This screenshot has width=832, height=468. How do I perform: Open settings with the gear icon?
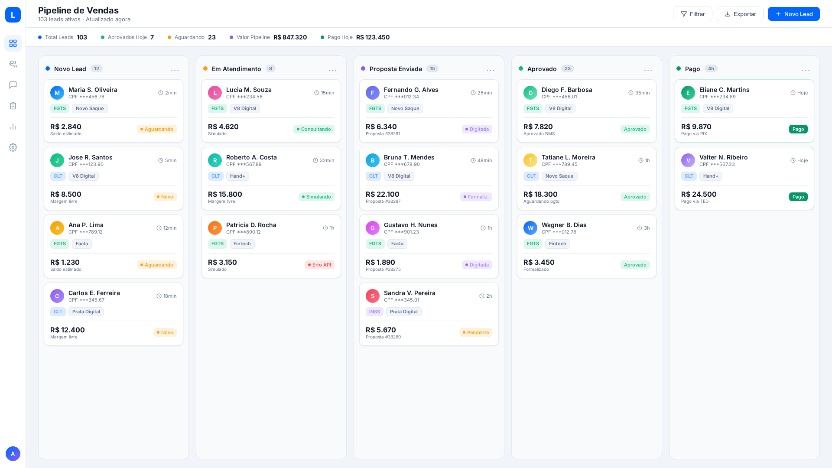(13, 147)
